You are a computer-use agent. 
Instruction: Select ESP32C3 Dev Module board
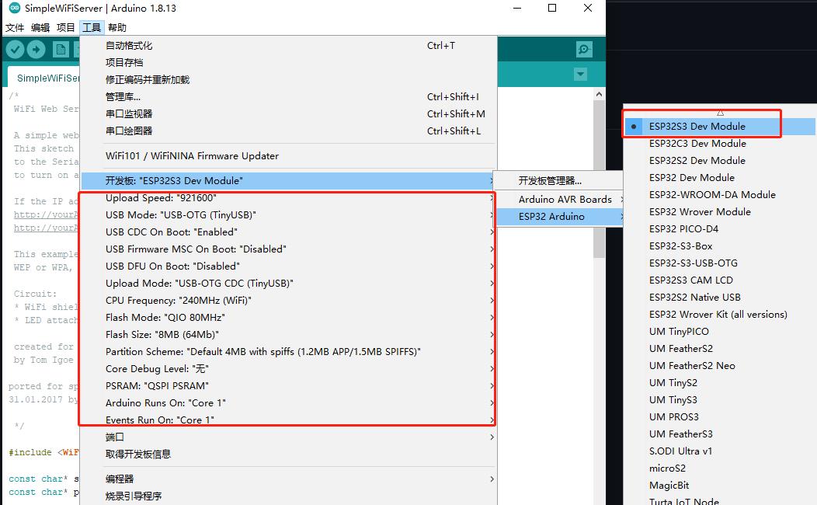(719, 144)
